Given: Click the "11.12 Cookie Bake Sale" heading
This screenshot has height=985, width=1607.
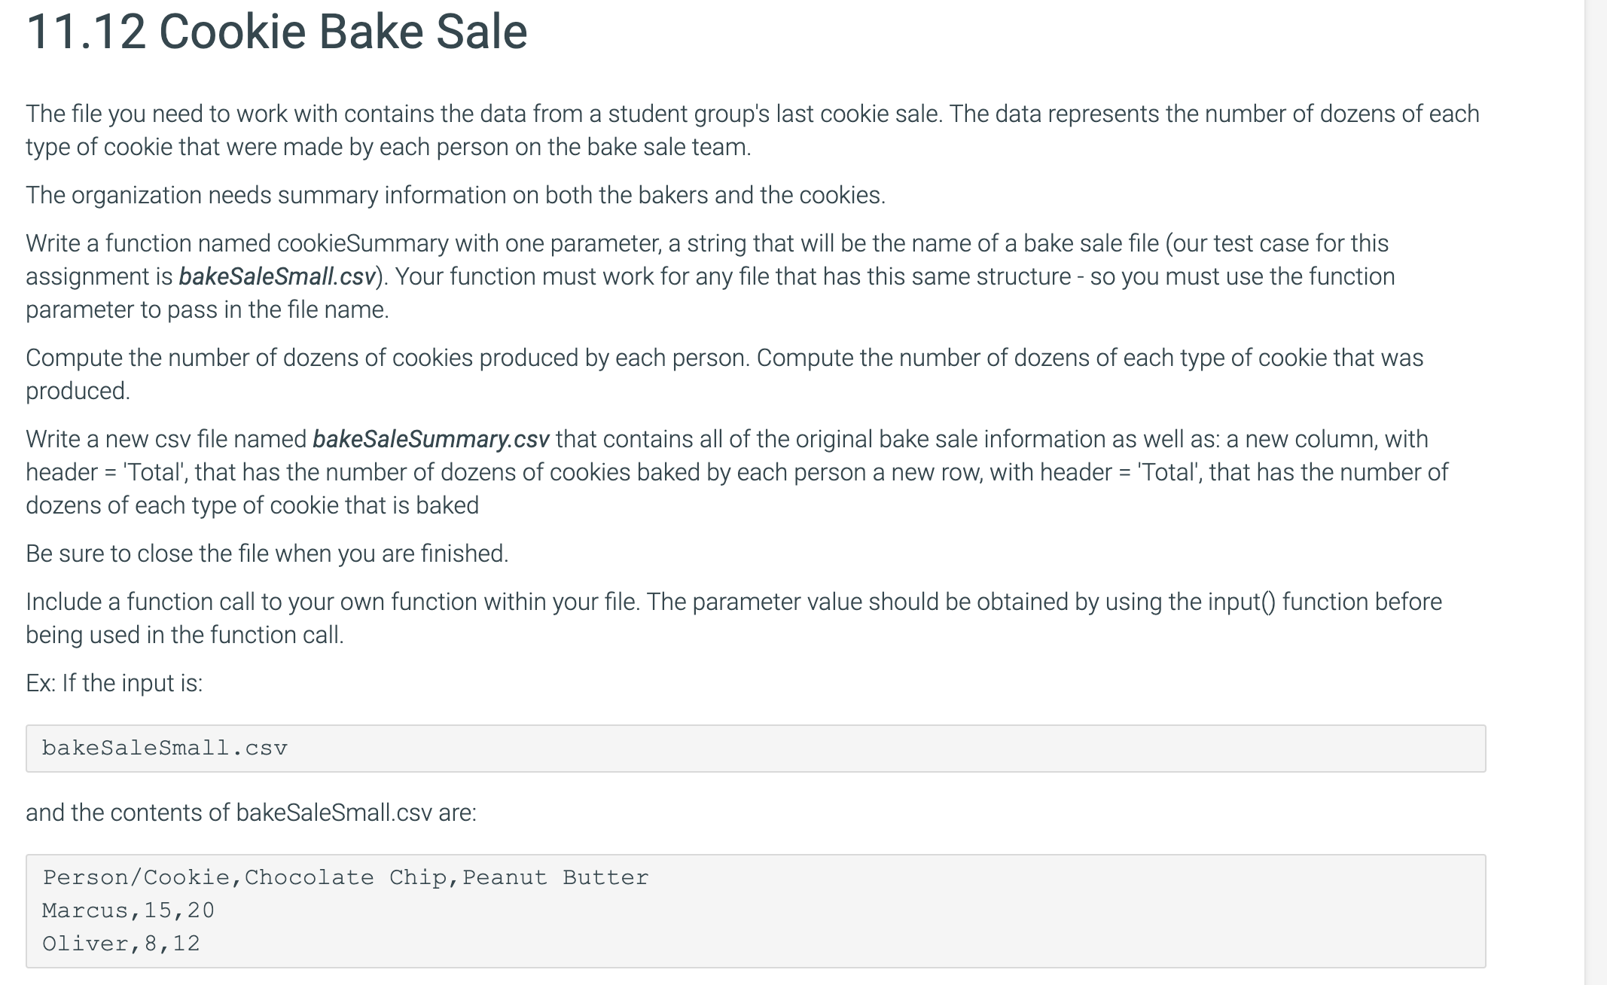Looking at the screenshot, I should [x=276, y=32].
